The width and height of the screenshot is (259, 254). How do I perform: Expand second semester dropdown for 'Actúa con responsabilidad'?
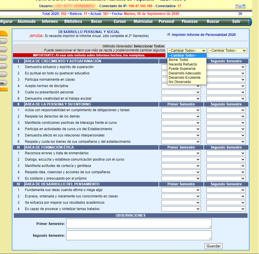click(x=226, y=110)
